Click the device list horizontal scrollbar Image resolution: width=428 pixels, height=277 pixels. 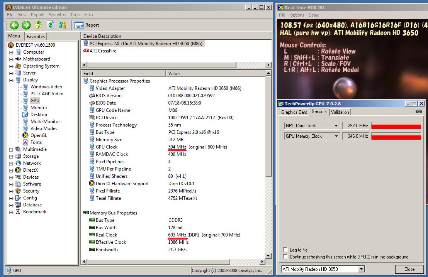[161, 65]
